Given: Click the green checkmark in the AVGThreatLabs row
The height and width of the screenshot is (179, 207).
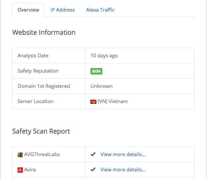Looking at the screenshot, I should pos(93,154).
